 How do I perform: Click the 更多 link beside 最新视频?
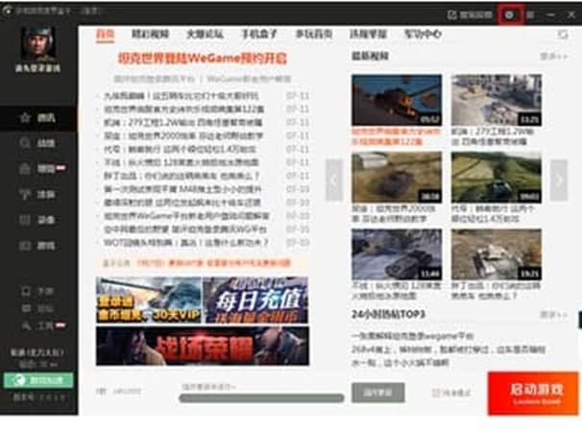pos(554,57)
